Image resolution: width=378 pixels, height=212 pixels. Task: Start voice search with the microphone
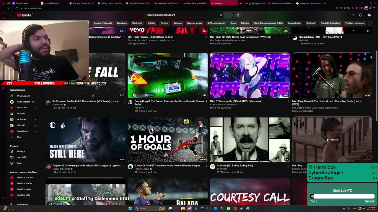point(238,15)
